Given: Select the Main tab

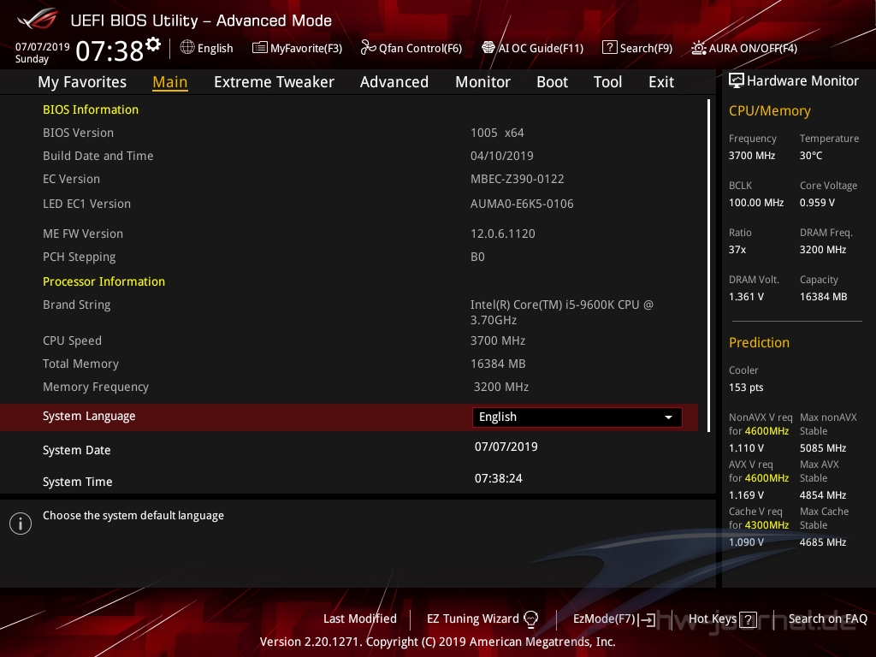Looking at the screenshot, I should pos(170,81).
